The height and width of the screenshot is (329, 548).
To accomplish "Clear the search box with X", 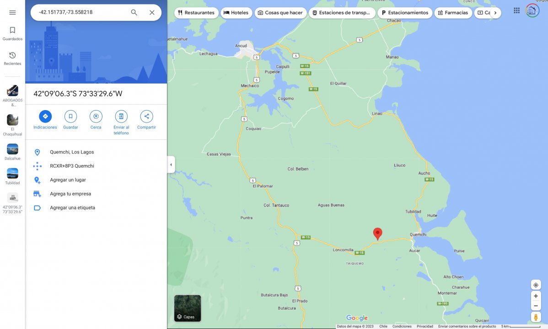I will click(x=152, y=12).
